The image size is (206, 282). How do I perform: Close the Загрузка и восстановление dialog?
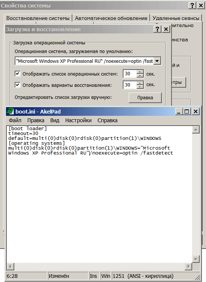[x=166, y=29]
